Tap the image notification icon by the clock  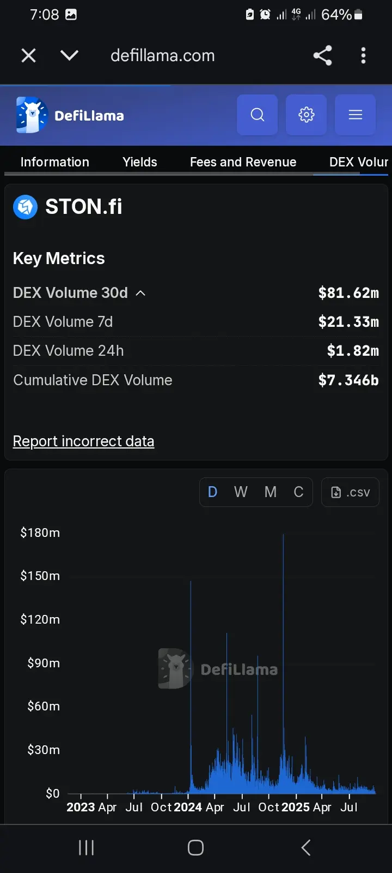click(x=71, y=15)
